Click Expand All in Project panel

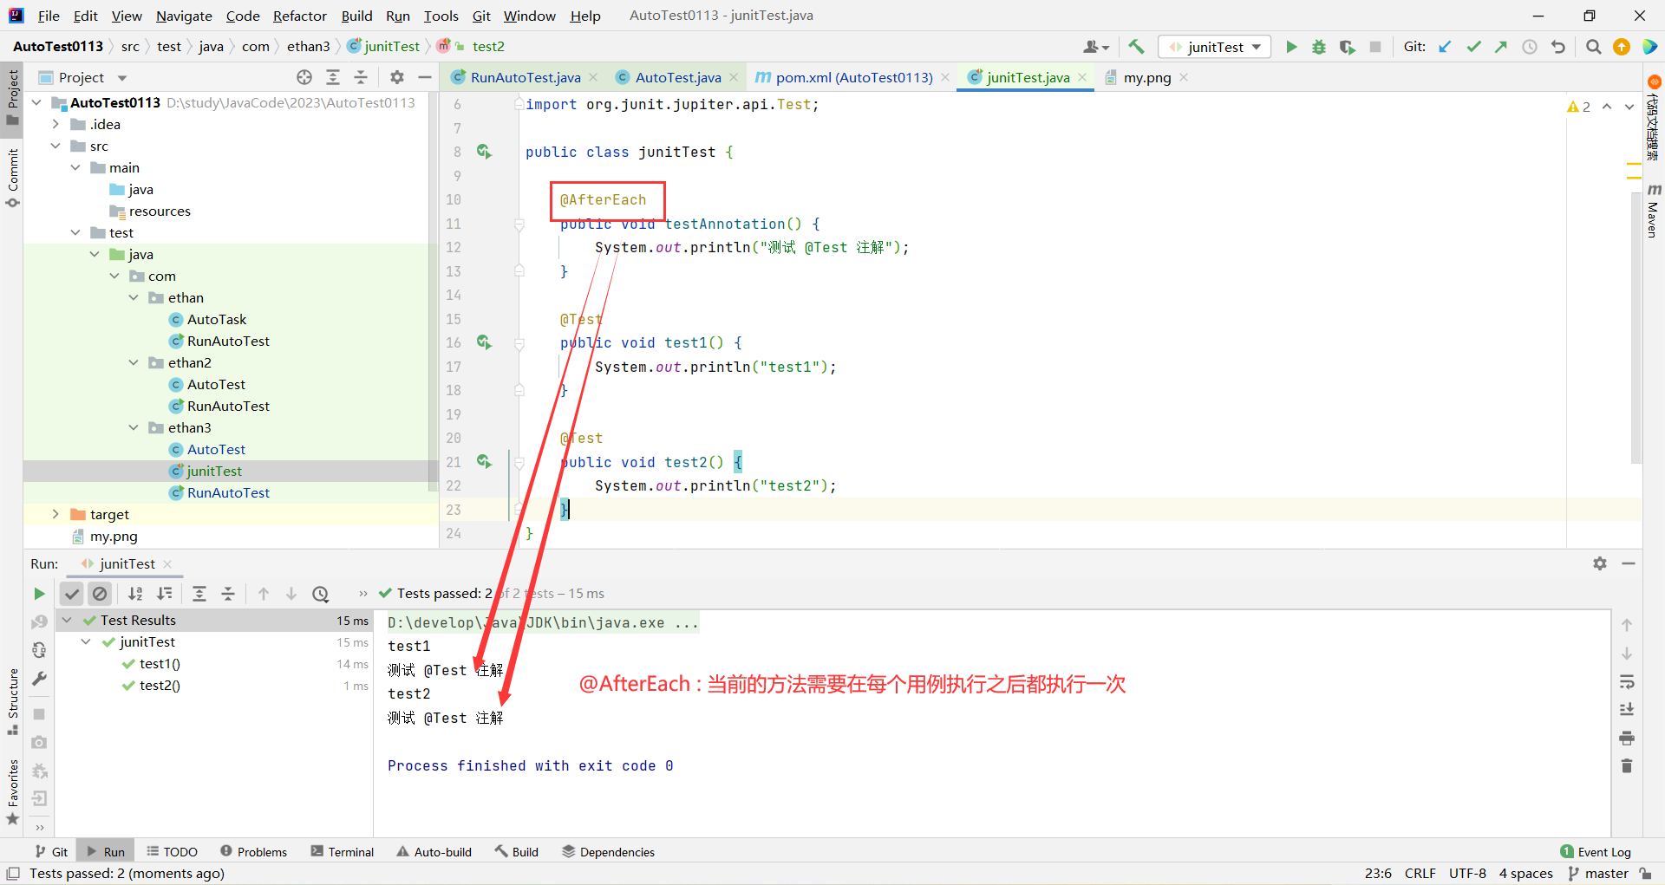(333, 77)
